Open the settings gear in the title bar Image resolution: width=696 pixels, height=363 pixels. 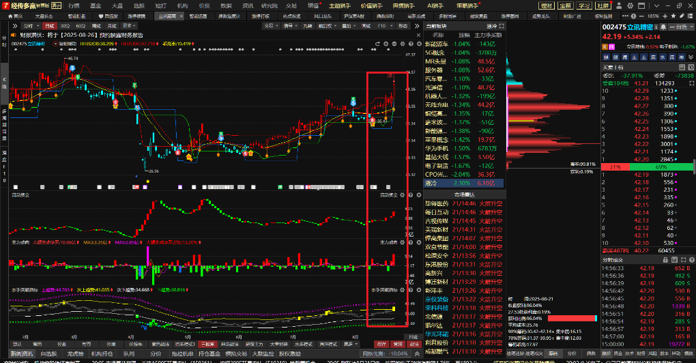(630, 5)
